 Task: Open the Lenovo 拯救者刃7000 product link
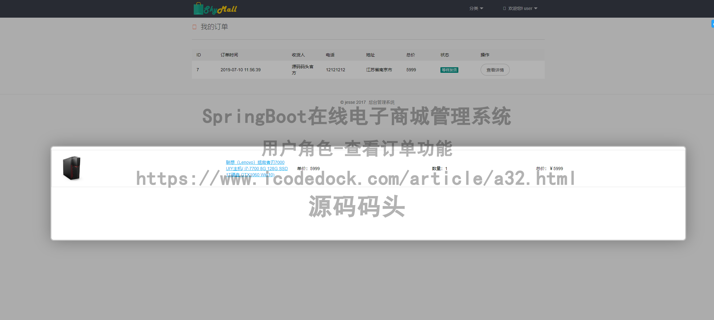tap(256, 168)
